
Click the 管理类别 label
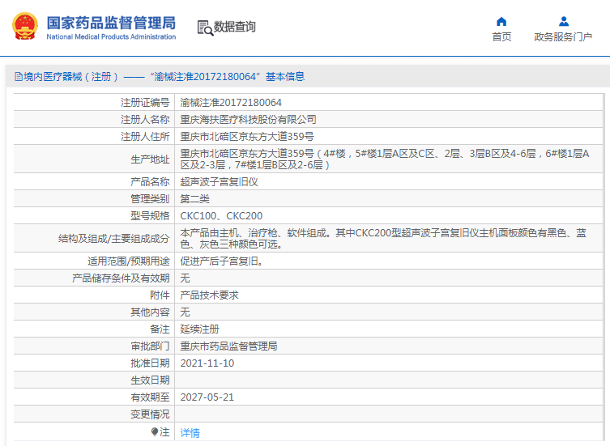(150, 199)
